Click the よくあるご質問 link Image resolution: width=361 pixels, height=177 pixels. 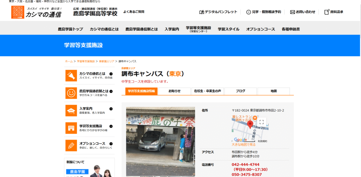pyautogui.click(x=134, y=12)
